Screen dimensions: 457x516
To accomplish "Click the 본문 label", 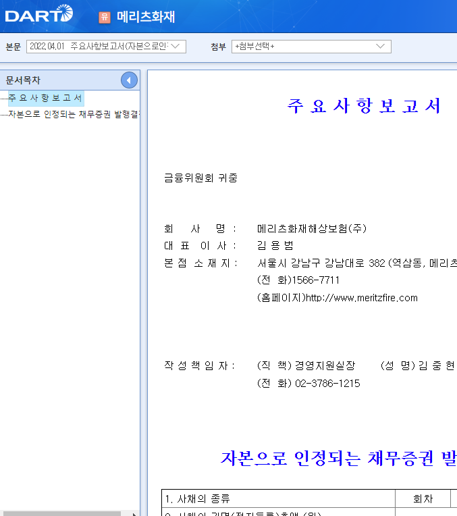I will pyautogui.click(x=14, y=47).
